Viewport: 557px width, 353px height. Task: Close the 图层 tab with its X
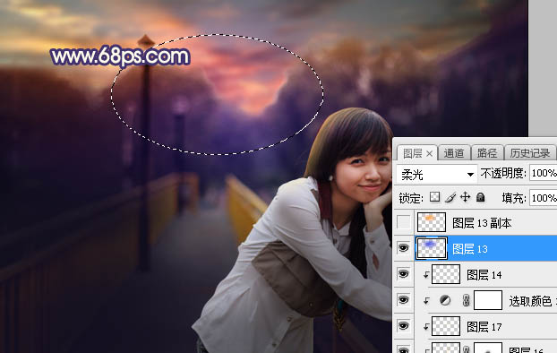pos(430,153)
